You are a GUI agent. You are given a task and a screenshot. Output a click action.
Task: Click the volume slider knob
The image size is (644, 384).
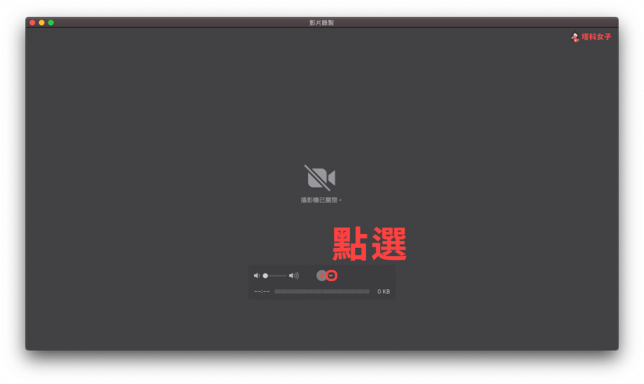tap(265, 276)
